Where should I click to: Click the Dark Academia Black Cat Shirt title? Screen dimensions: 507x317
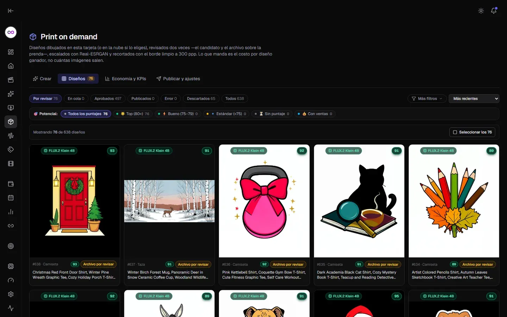click(357, 275)
